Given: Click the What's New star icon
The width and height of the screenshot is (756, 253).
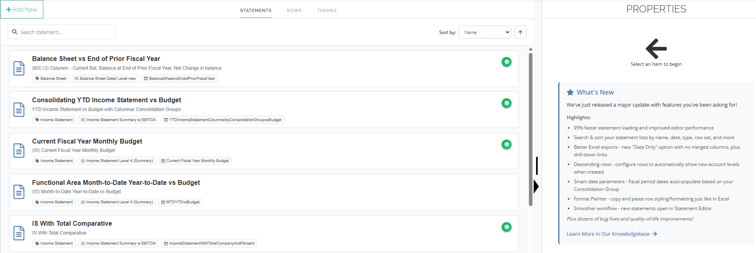Looking at the screenshot, I should [570, 92].
